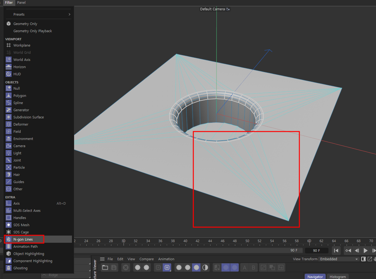Expand the Presets submenu arrow
This screenshot has width=376, height=279.
[x=69, y=14]
